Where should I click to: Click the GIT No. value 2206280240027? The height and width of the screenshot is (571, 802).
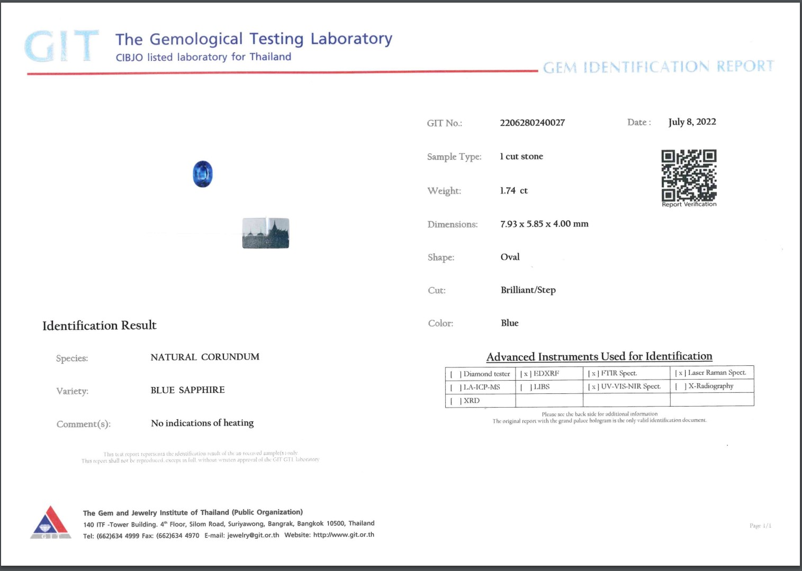(x=532, y=123)
